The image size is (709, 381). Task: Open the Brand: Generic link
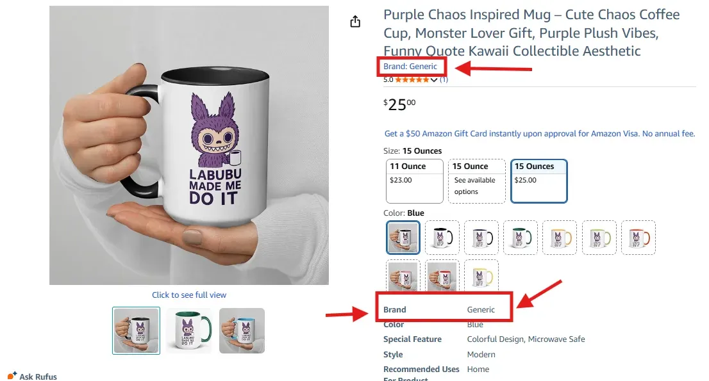pyautogui.click(x=412, y=66)
